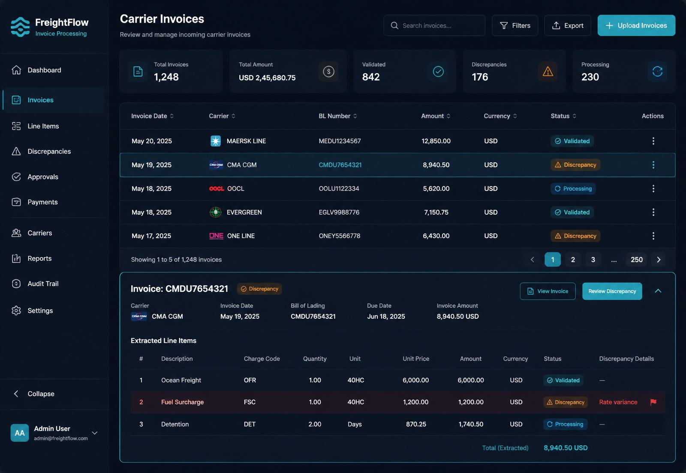The height and width of the screenshot is (473, 686).
Task: Click the Discrepancies warning triangle card icon
Action: (x=548, y=72)
